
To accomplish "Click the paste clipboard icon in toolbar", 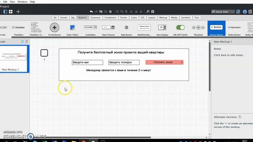I will [x=110, y=11].
